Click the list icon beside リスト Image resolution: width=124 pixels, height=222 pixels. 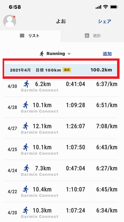pyautogui.click(x=22, y=35)
